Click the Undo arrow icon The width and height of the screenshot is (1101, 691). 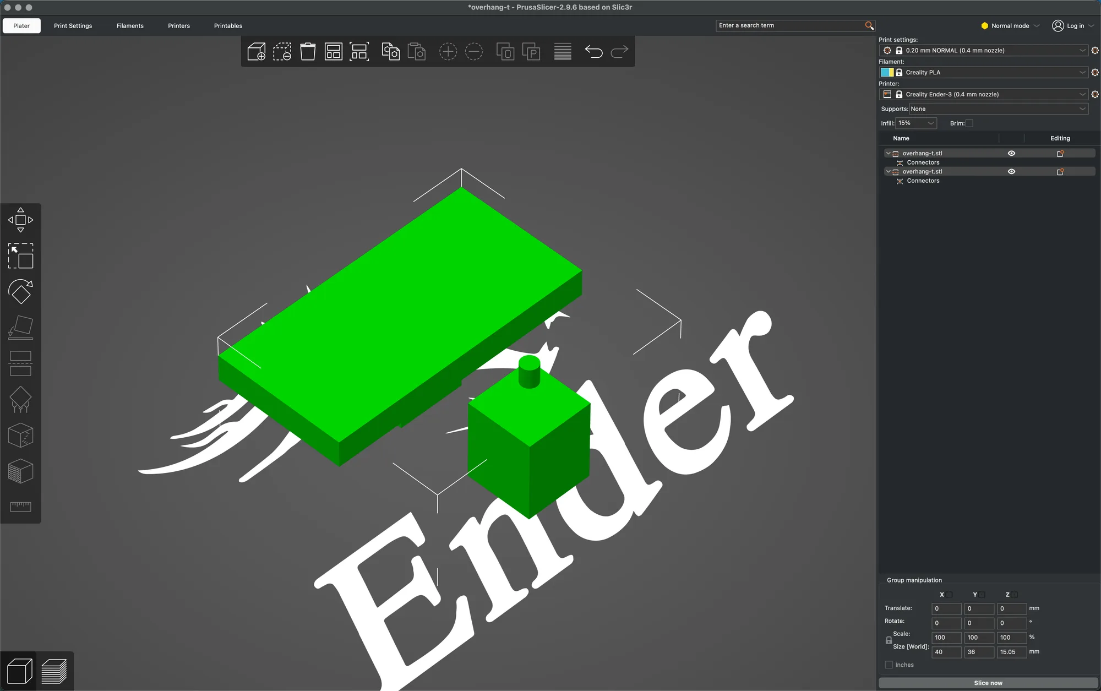click(x=593, y=52)
